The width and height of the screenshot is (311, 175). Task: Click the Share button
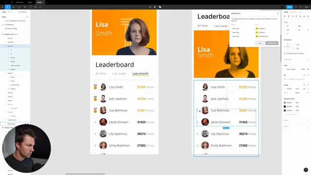tap(290, 7)
